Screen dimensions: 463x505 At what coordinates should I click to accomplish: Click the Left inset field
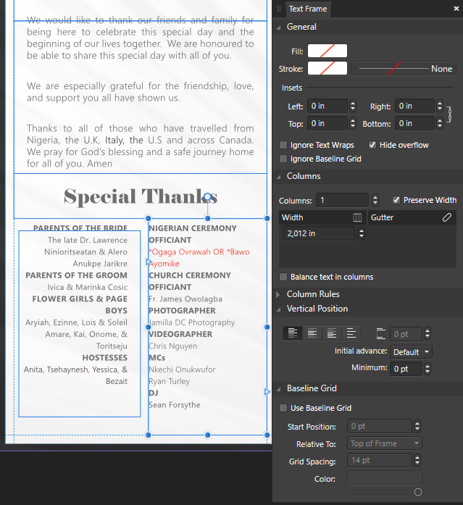(328, 106)
